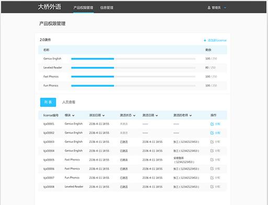The height and width of the screenshot is (205, 268).
Task: Click the teacher cell in row kjs00005
Action: (184, 160)
